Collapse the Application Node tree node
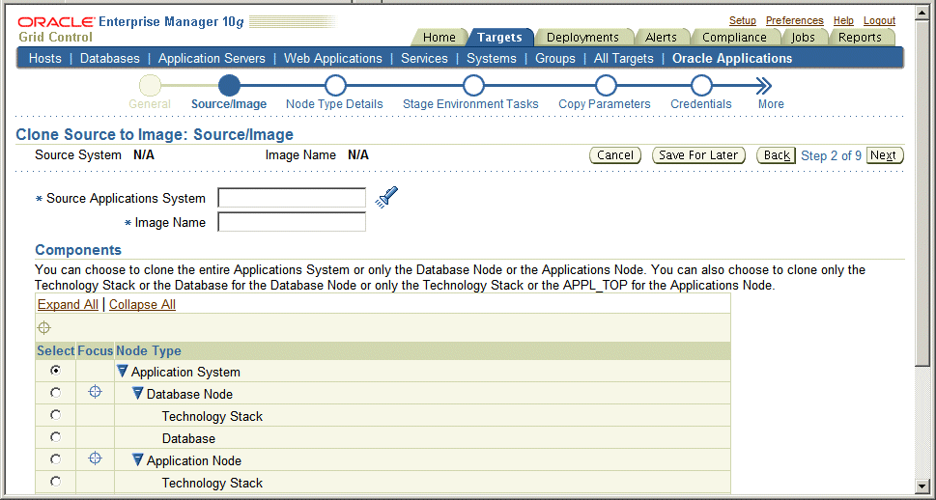 coord(138,460)
